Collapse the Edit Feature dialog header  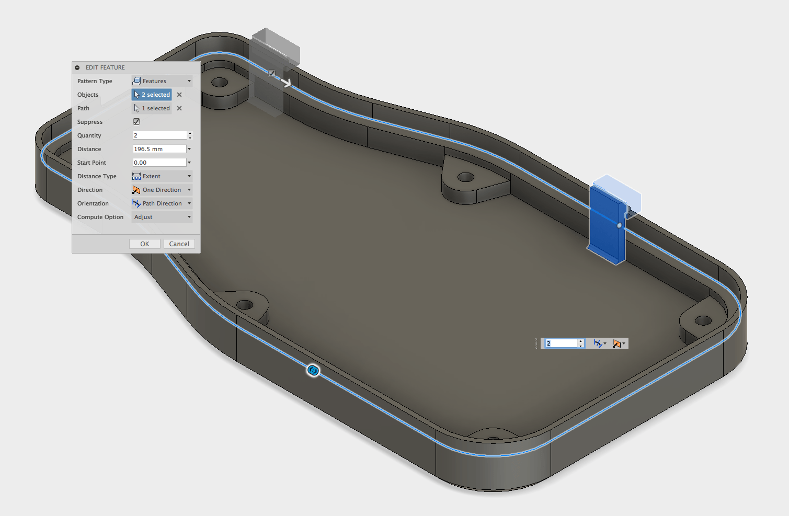point(77,67)
